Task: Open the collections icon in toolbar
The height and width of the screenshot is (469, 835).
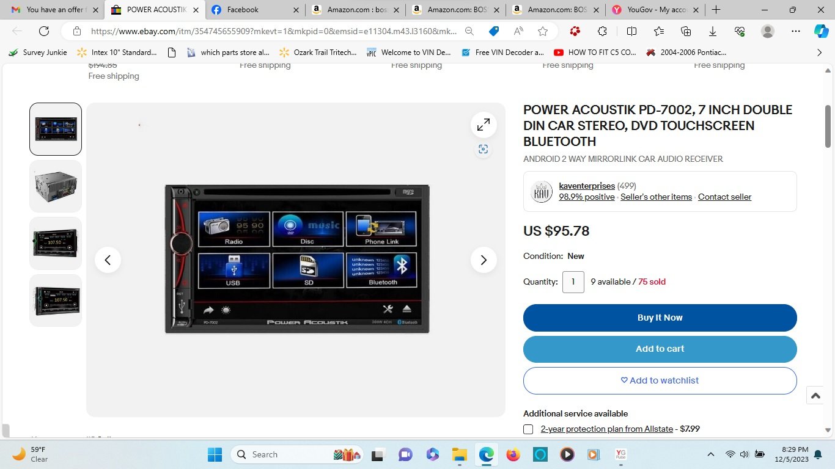Action: pos(686,31)
